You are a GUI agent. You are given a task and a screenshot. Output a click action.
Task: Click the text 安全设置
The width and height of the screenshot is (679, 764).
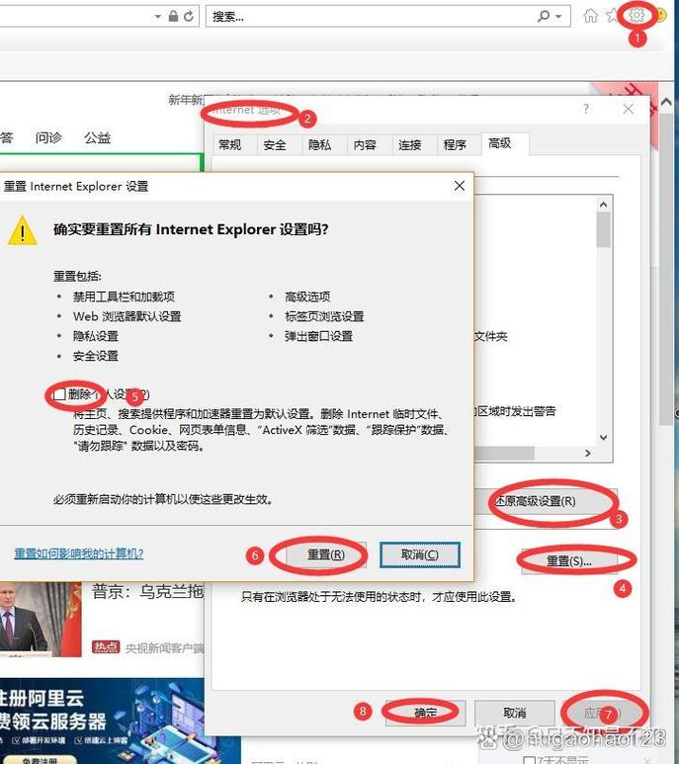coord(96,356)
